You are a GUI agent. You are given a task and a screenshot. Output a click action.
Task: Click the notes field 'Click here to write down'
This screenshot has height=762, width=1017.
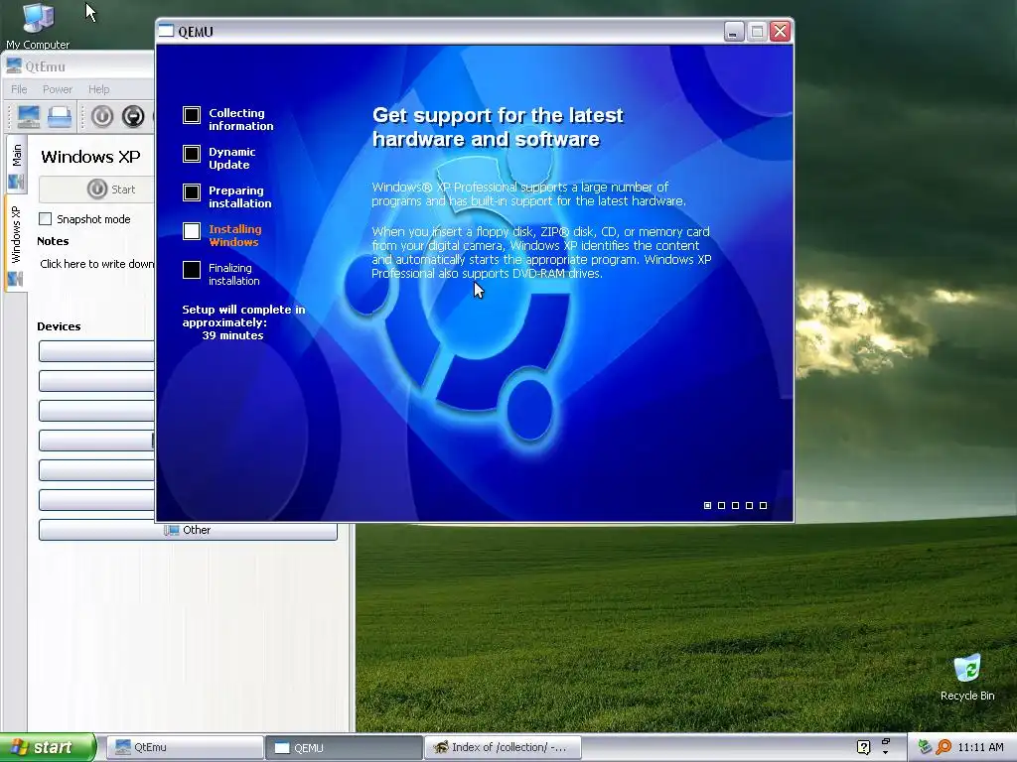(96, 264)
